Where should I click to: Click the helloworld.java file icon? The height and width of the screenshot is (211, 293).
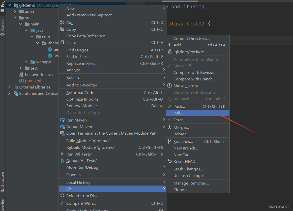pos(21,75)
